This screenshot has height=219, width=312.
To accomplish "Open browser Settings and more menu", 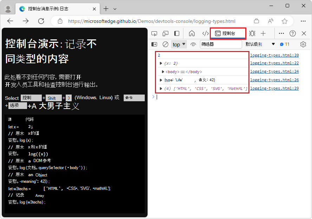I will [303, 21].
